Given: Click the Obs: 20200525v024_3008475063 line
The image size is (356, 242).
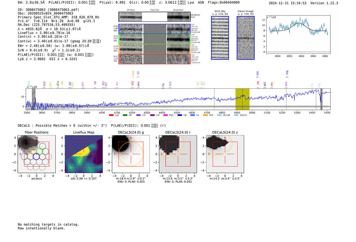Looking at the screenshot, I should 46,13.
